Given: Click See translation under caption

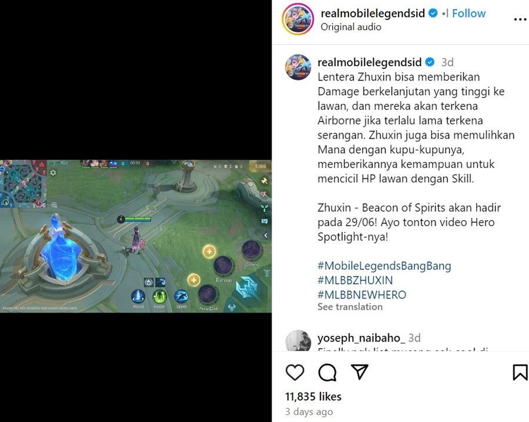Looking at the screenshot, I should click(350, 307).
